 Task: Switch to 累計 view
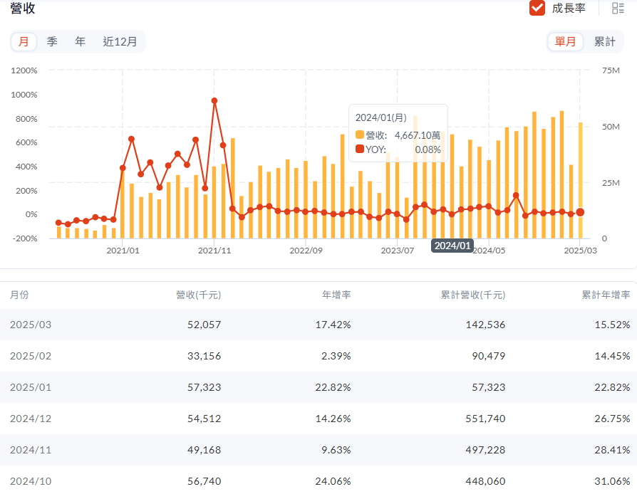click(x=604, y=41)
